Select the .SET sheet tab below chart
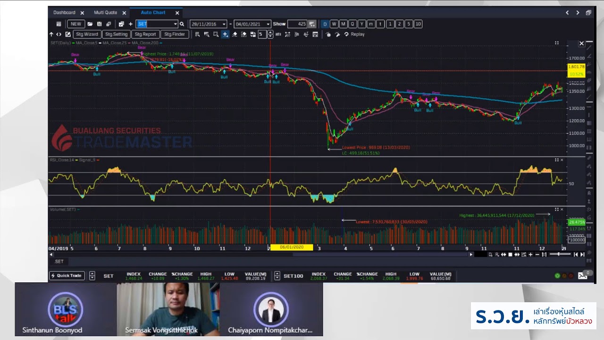The width and height of the screenshot is (604, 340). [59, 262]
